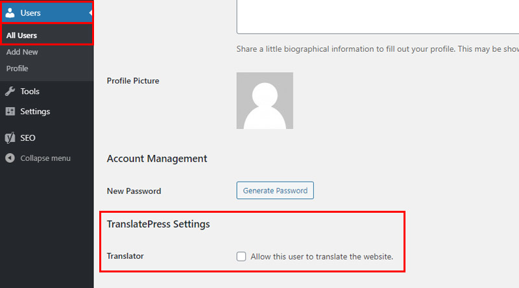The height and width of the screenshot is (288, 519).
Task: Open the All Users submenu item
Action: pos(21,35)
